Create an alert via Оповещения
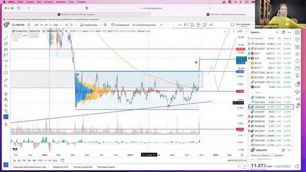306x172 pixels. tap(120, 25)
